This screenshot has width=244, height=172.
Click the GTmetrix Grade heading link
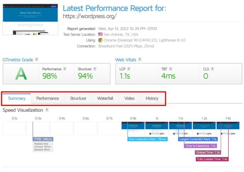(x=18, y=60)
